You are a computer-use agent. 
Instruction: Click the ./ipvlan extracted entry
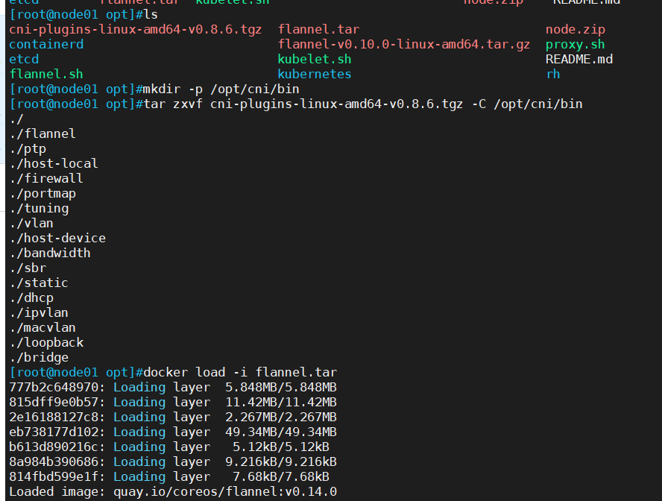click(39, 313)
